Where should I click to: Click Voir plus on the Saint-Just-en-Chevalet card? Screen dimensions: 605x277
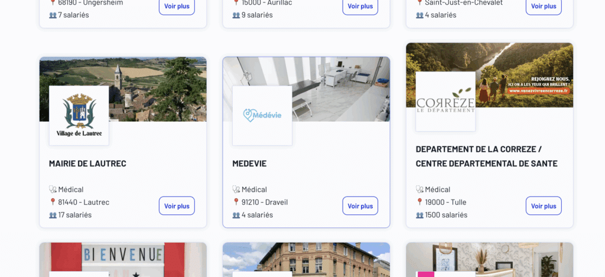point(544,6)
